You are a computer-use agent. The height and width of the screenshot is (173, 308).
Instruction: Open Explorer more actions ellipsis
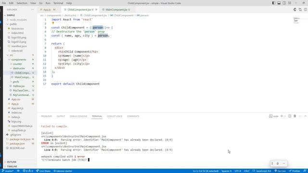(x=32, y=10)
